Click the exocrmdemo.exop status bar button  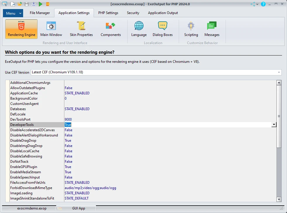(32, 208)
